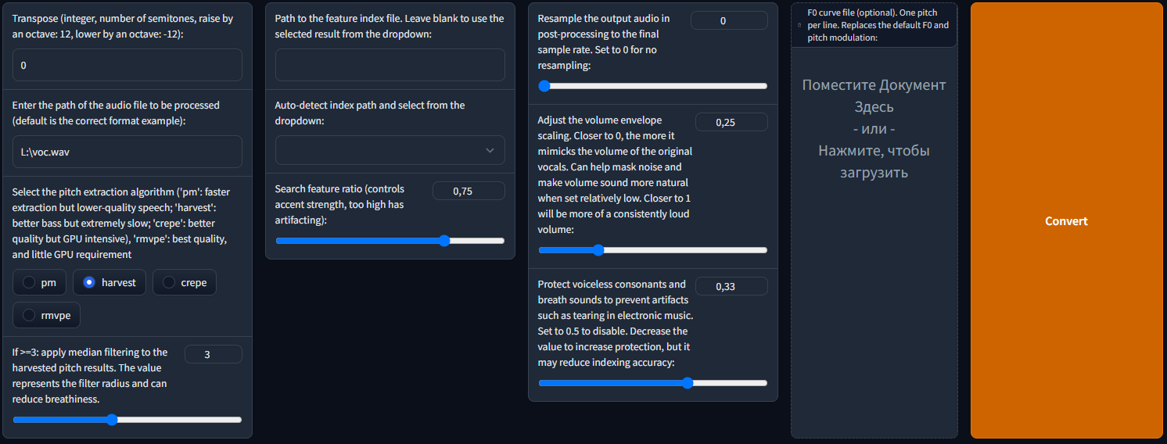
Task: Click the volume envelope scaling slider
Action: tap(653, 250)
